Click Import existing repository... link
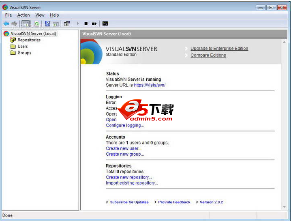Image resolution: width=291 pixels, height=221 pixels. pos(132,183)
